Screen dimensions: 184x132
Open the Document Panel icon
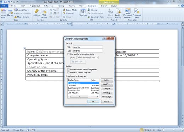coord(137,11)
